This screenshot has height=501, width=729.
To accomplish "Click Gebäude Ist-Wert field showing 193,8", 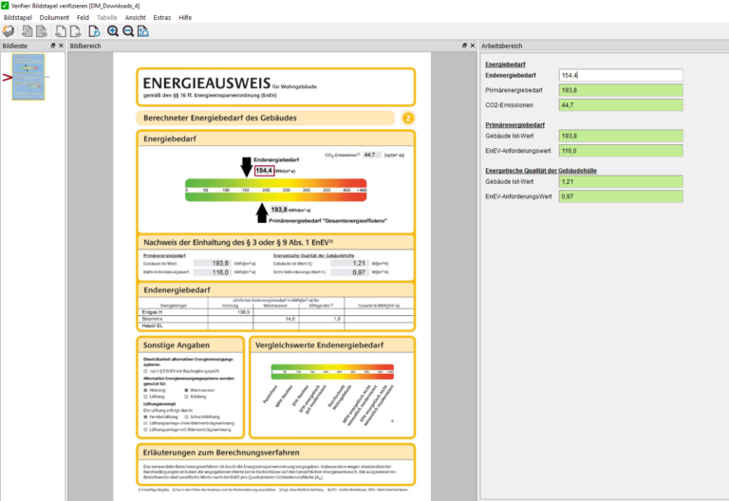I will click(621, 137).
